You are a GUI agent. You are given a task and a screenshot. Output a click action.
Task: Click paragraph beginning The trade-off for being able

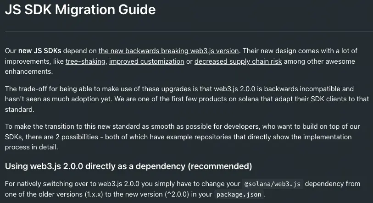[186, 99]
